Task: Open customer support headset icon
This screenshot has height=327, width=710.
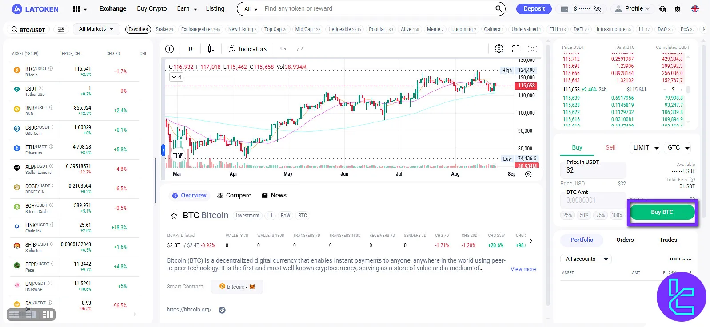Action: click(x=662, y=9)
